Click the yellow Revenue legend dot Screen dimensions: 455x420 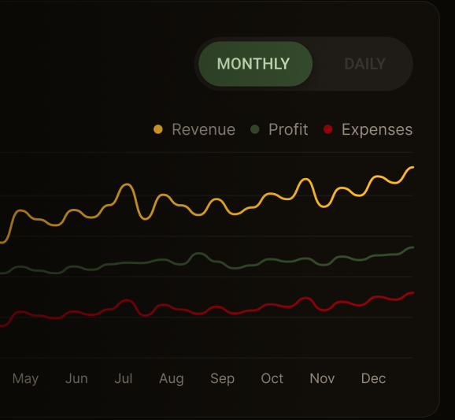pos(158,129)
